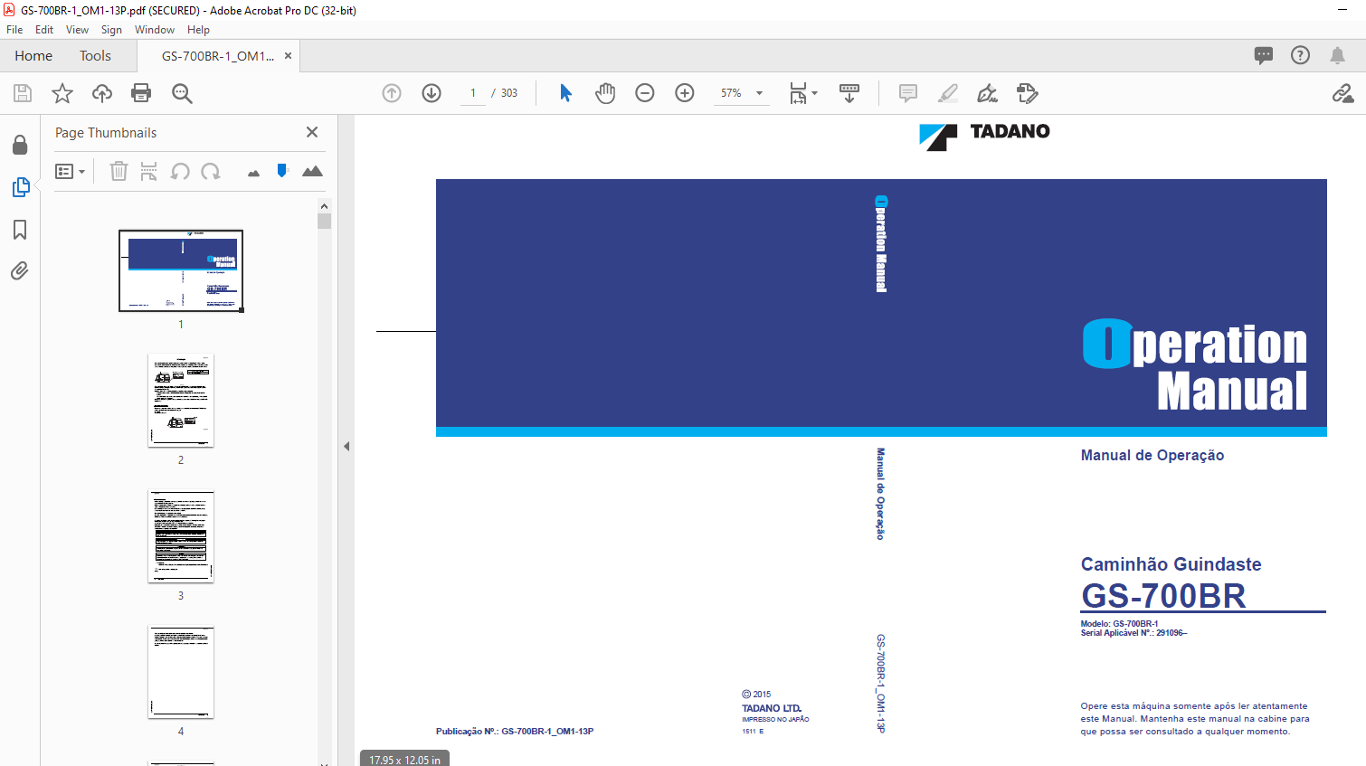Open the View menu
The width and height of the screenshot is (1366, 766).
[x=77, y=30]
